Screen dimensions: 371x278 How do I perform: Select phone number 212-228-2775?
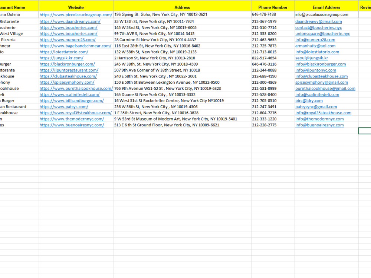pos(273,125)
